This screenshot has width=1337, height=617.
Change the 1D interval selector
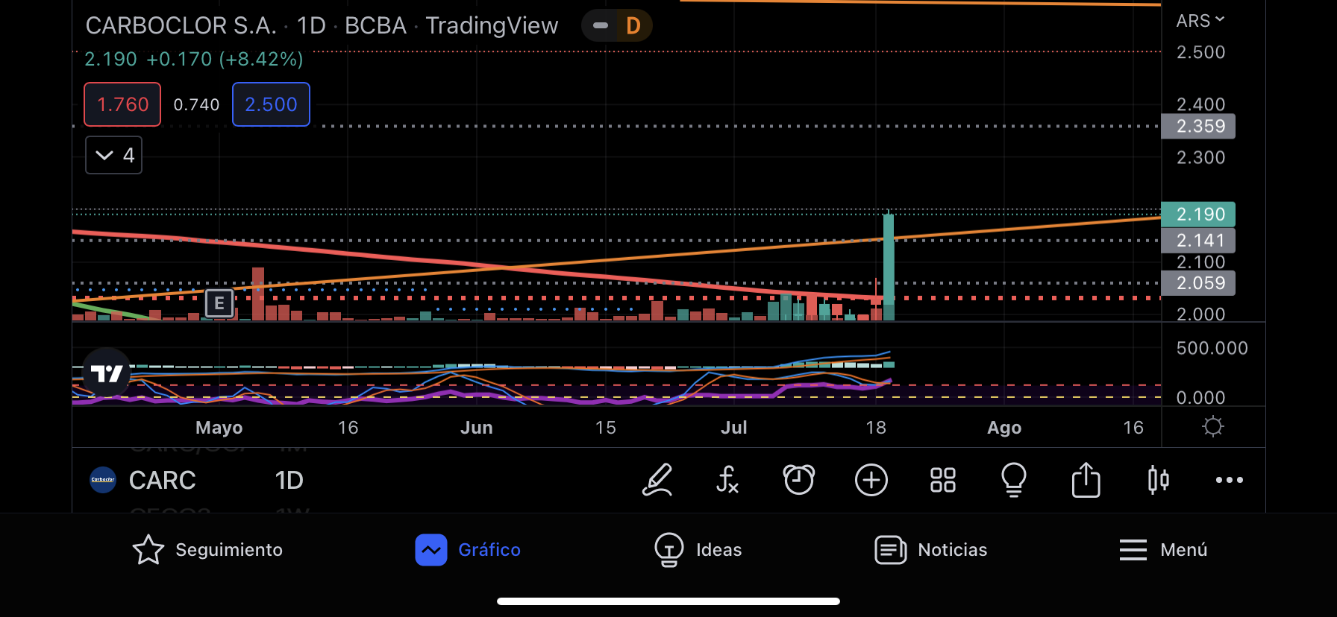point(289,480)
